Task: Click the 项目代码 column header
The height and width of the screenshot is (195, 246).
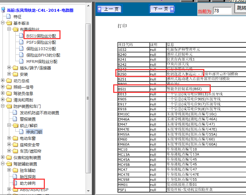Action: tap(134, 45)
